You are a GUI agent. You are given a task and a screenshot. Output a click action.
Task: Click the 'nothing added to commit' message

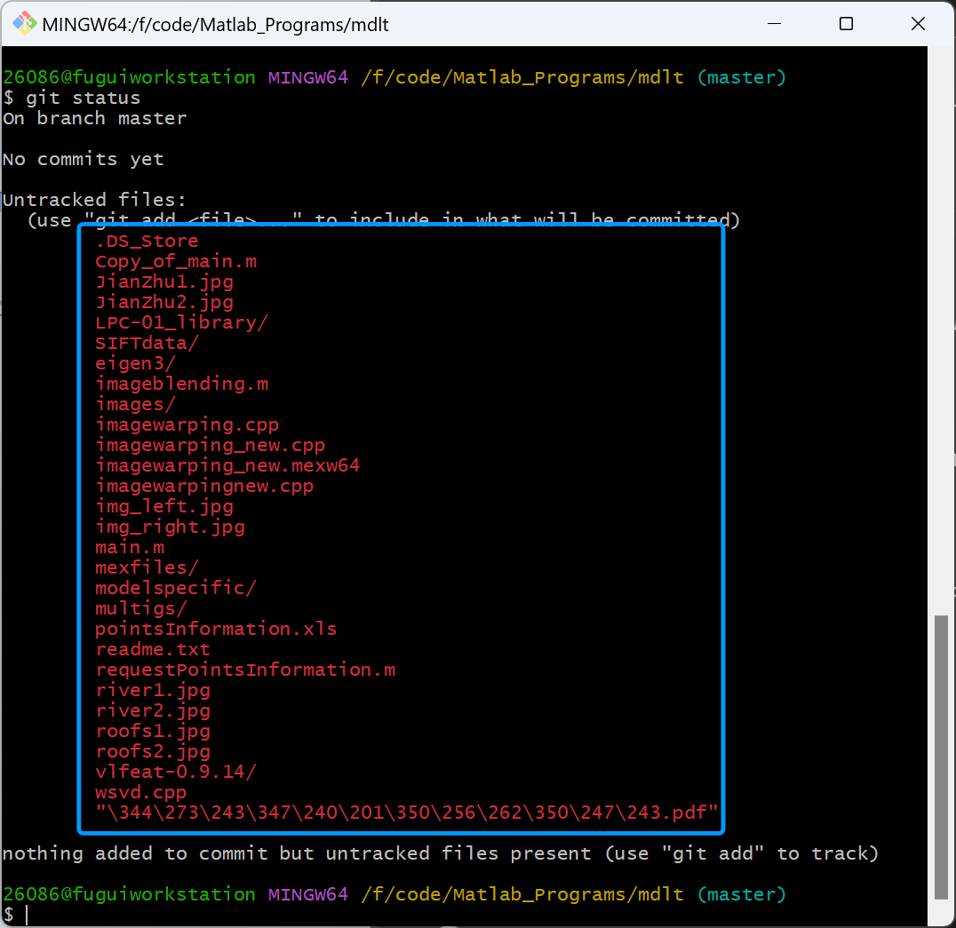click(x=441, y=853)
